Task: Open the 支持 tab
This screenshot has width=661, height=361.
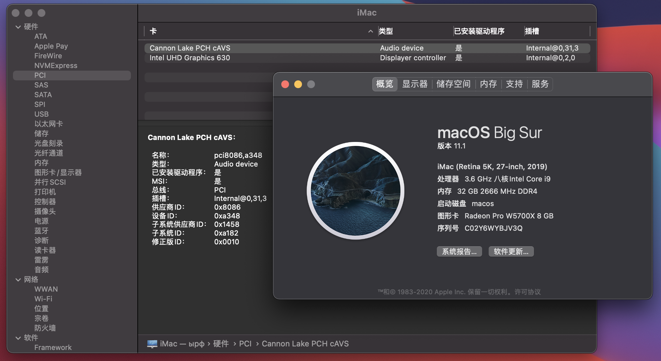Action: [x=514, y=84]
